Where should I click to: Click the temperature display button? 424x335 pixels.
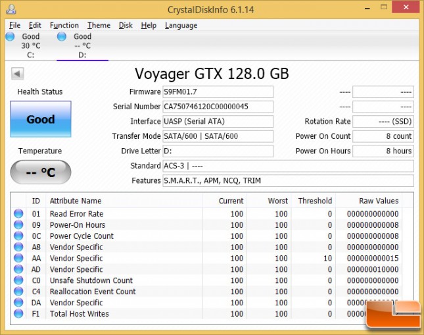[x=41, y=172]
